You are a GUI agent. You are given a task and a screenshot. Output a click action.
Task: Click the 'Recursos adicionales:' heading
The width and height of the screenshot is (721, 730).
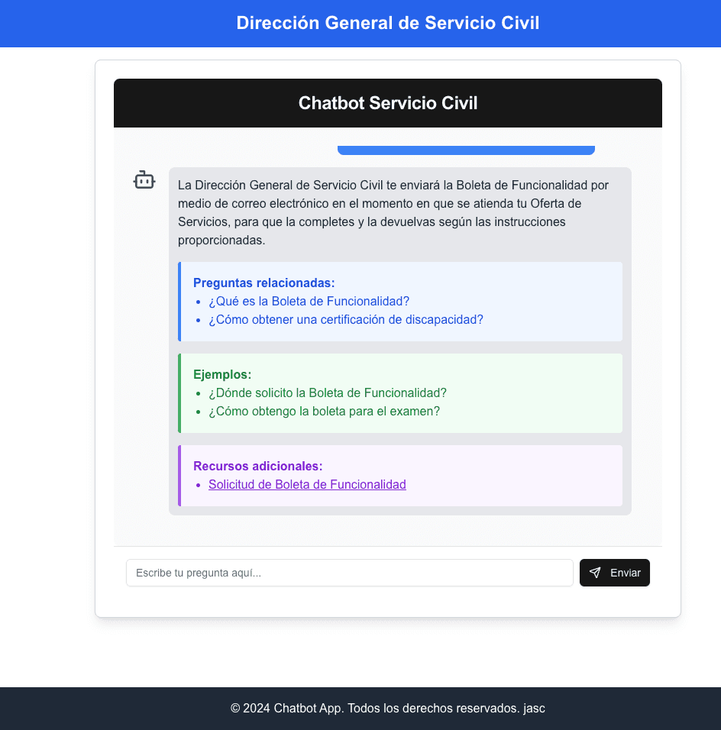coord(257,466)
